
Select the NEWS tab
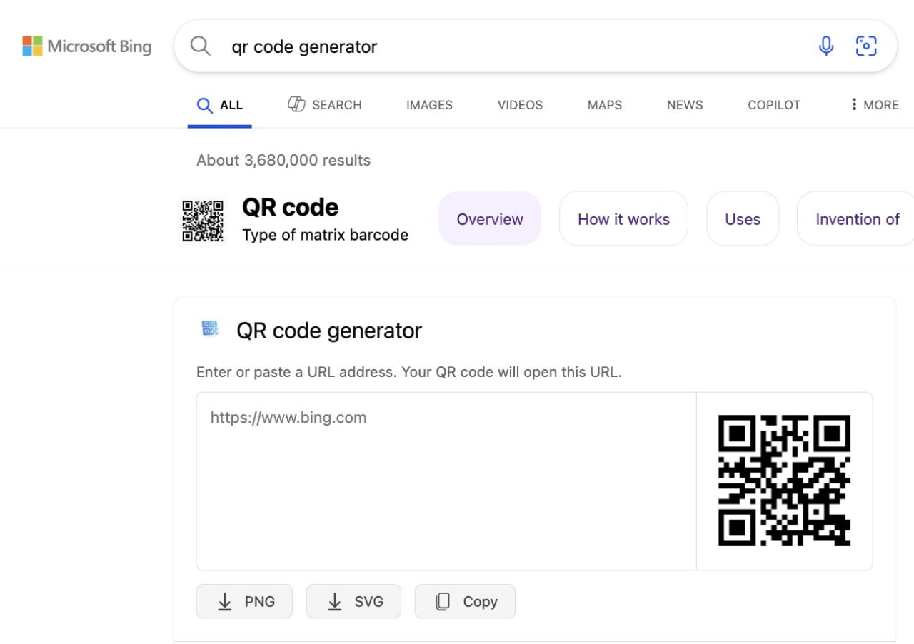click(685, 105)
